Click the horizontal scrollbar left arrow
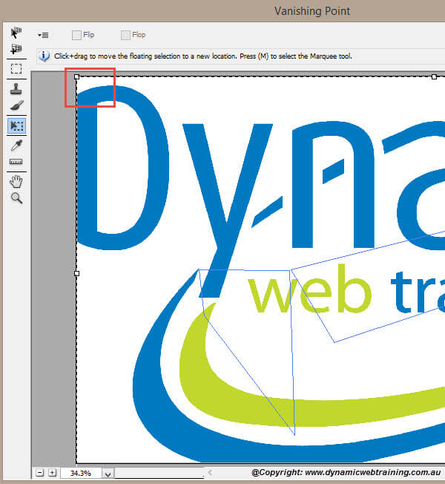Viewport: 445px width, 484px height. pos(210,473)
